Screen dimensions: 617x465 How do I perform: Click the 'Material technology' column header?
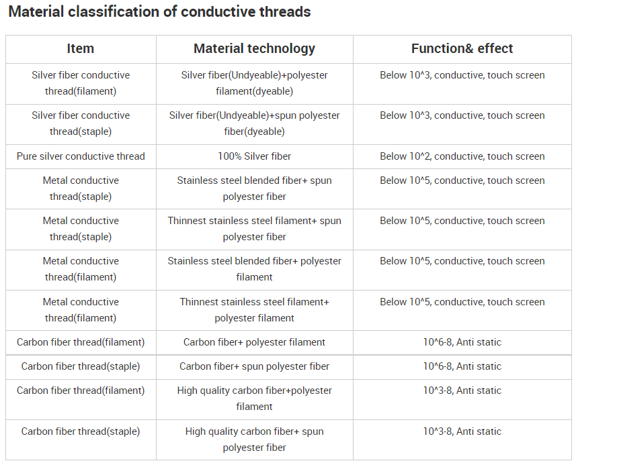tap(254, 49)
